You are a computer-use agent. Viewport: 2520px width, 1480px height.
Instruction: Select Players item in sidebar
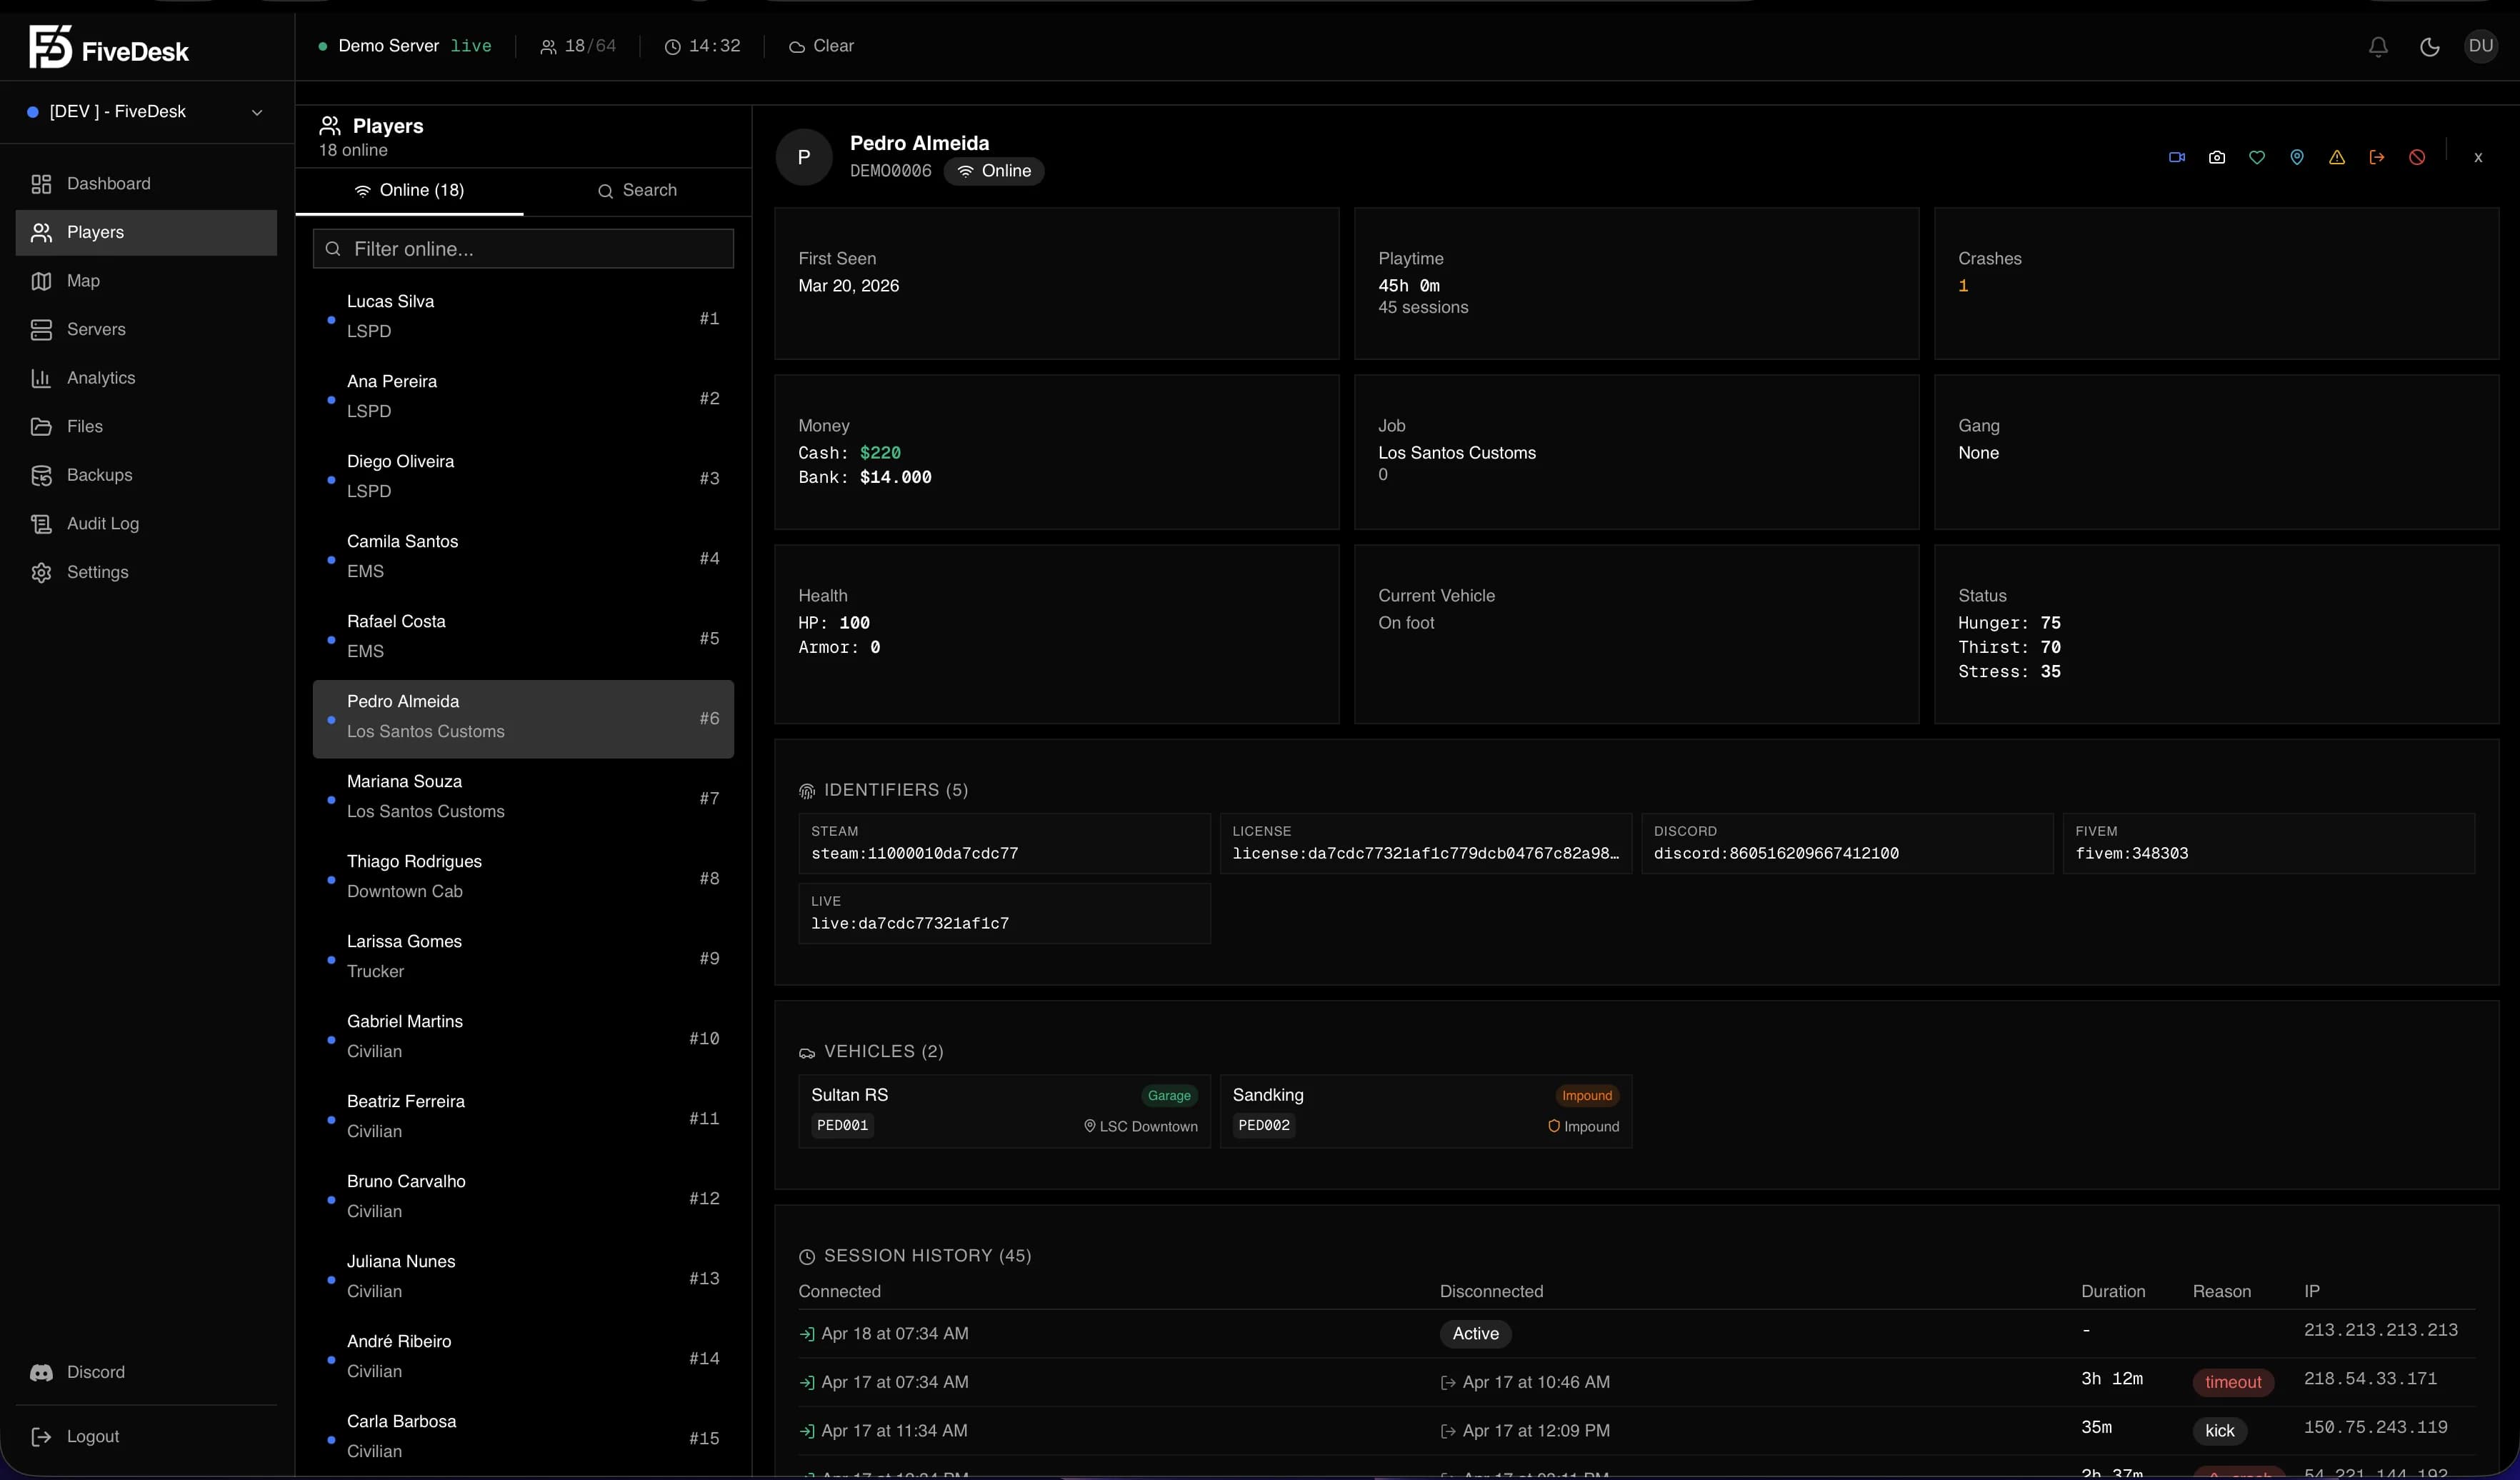coord(146,232)
